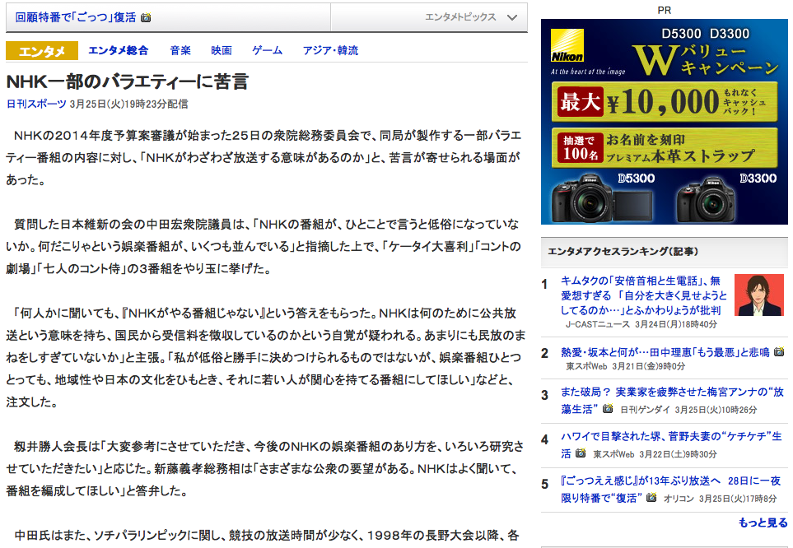Click the camera icon next to 「ごっつ」復活 topic

point(147,16)
